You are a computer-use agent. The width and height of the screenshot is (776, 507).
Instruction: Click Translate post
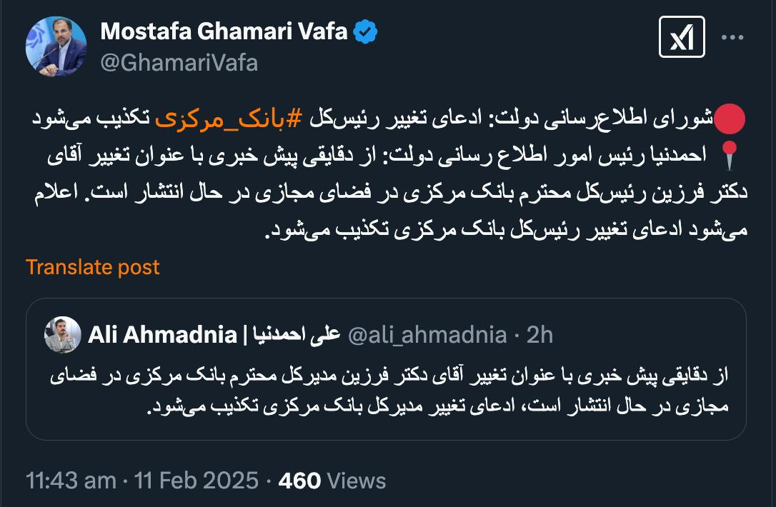coord(93,267)
